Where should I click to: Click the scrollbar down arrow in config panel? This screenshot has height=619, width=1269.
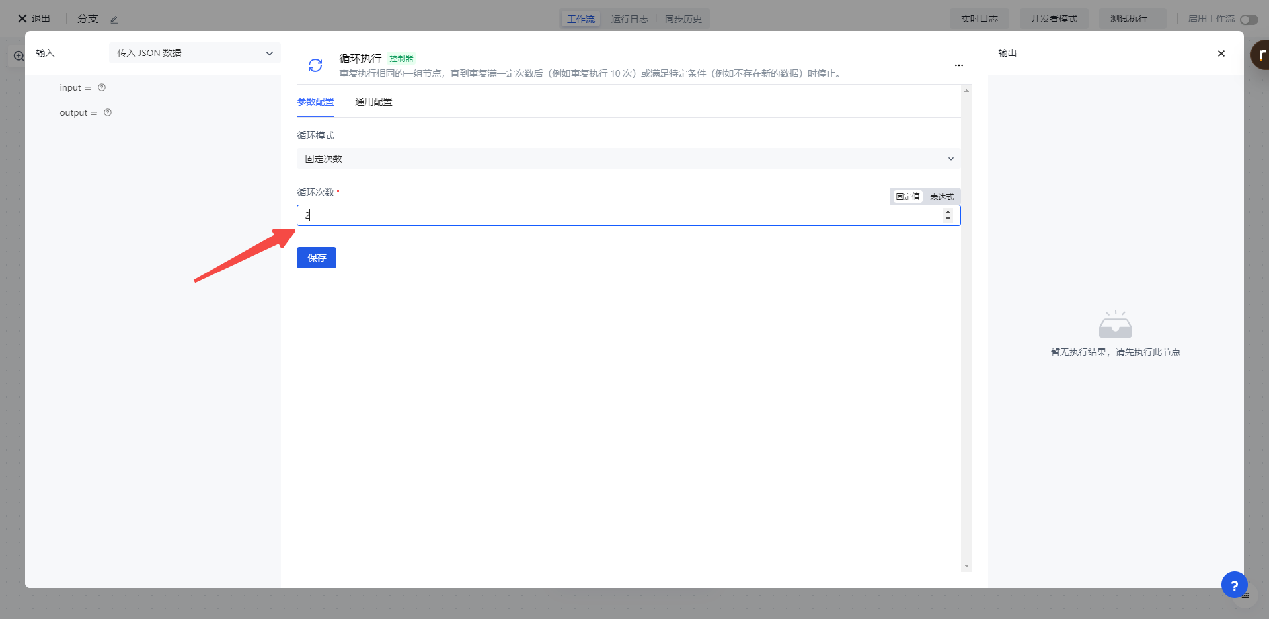click(966, 566)
